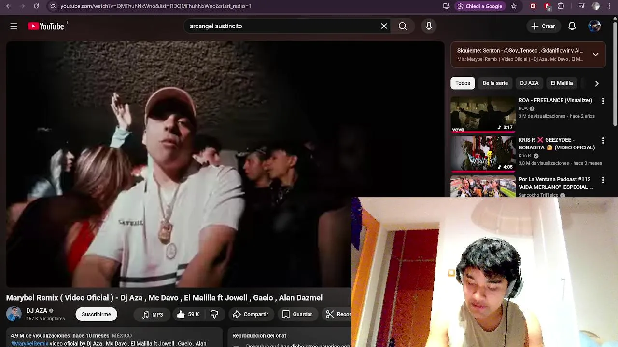Click the Marybel Remix video title
This screenshot has height=347, width=618.
(164, 298)
